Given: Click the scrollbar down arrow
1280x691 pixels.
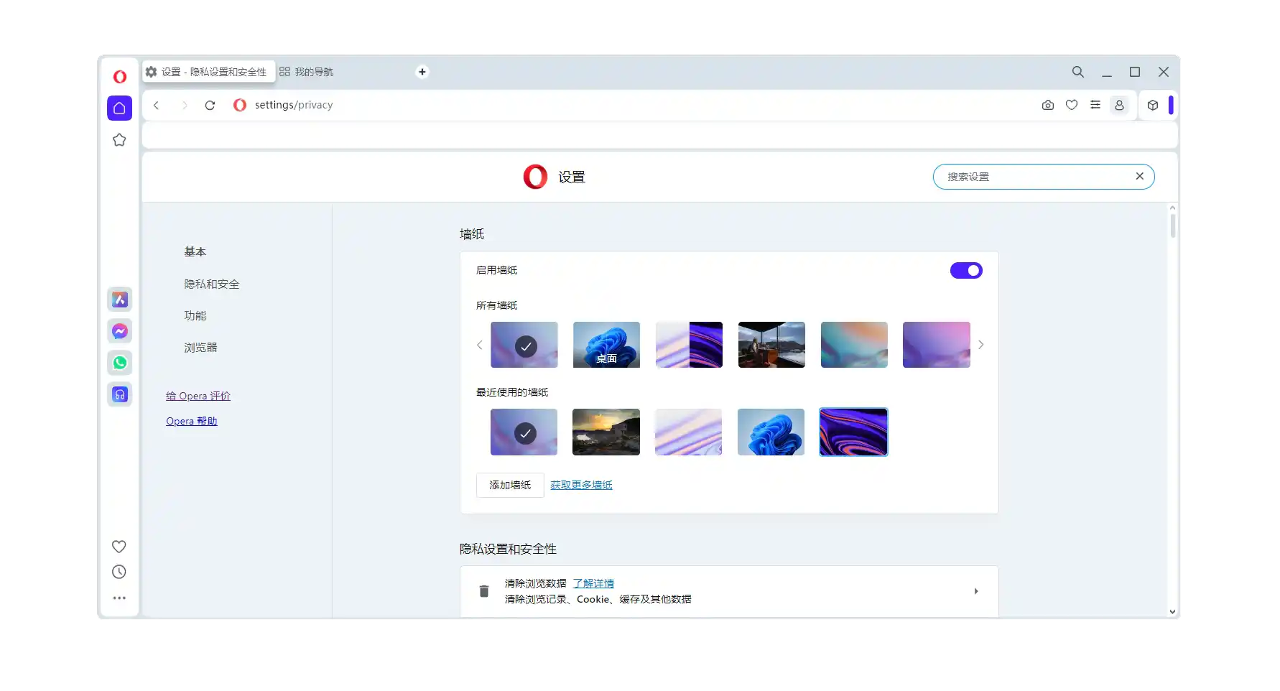Looking at the screenshot, I should (1173, 612).
